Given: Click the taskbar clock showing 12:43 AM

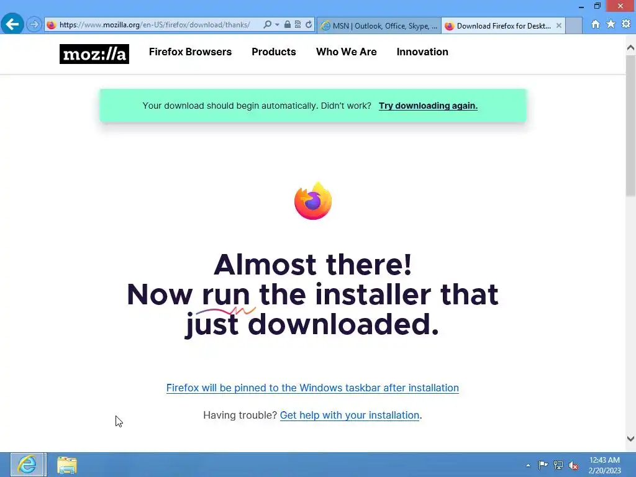Looking at the screenshot, I should [604, 465].
